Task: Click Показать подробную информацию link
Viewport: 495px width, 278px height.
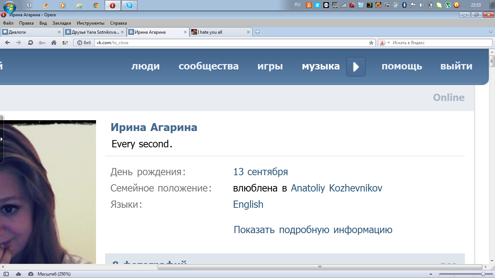Action: tap(313, 230)
